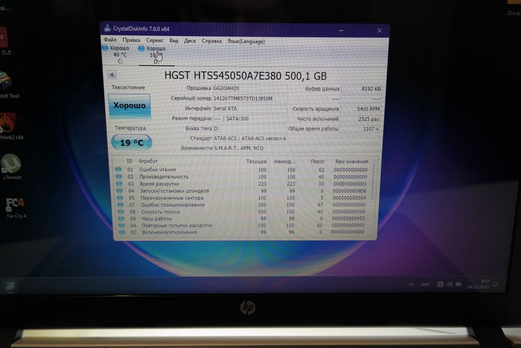Minimize the CrystalDiskInfo window
This screenshot has height=348, width=521.
pos(341,30)
